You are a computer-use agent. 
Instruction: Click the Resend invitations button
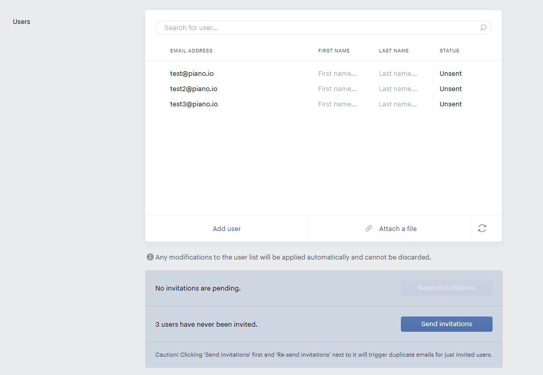point(446,288)
